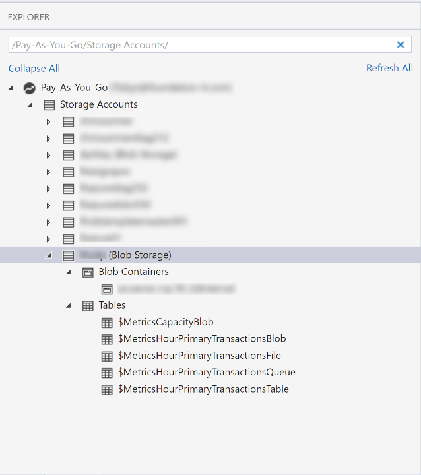Click the $MetricsHourPrimaryTransactionsFile table icon
The height and width of the screenshot is (475, 421).
pyautogui.click(x=107, y=356)
